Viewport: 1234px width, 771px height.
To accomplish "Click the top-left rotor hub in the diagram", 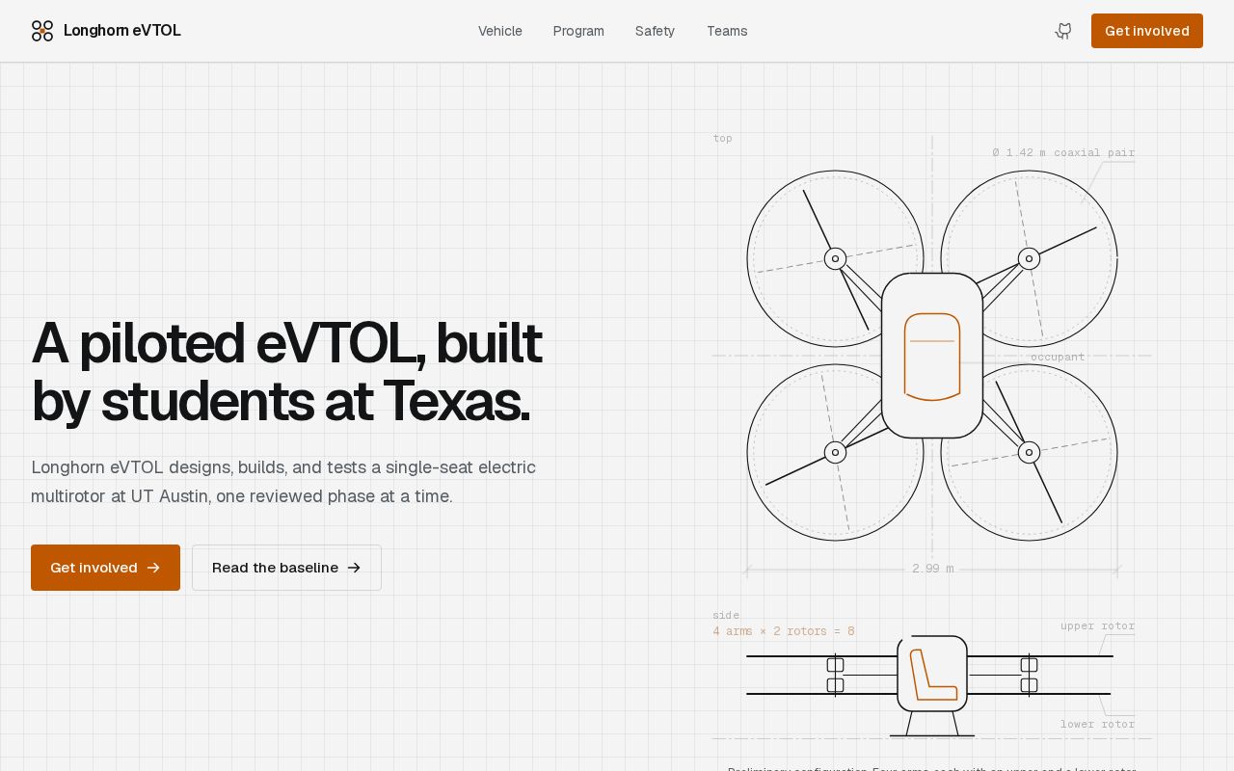I will coord(835,258).
